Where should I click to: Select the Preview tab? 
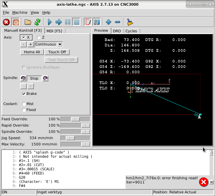tap(101, 31)
